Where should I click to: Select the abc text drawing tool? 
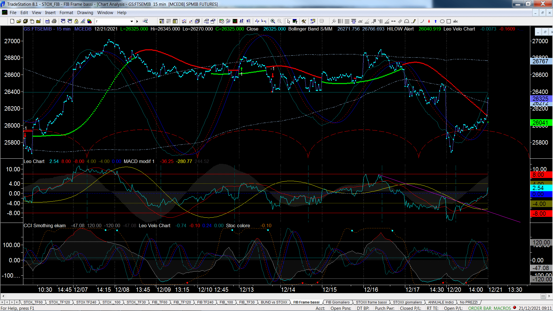coord(455,21)
